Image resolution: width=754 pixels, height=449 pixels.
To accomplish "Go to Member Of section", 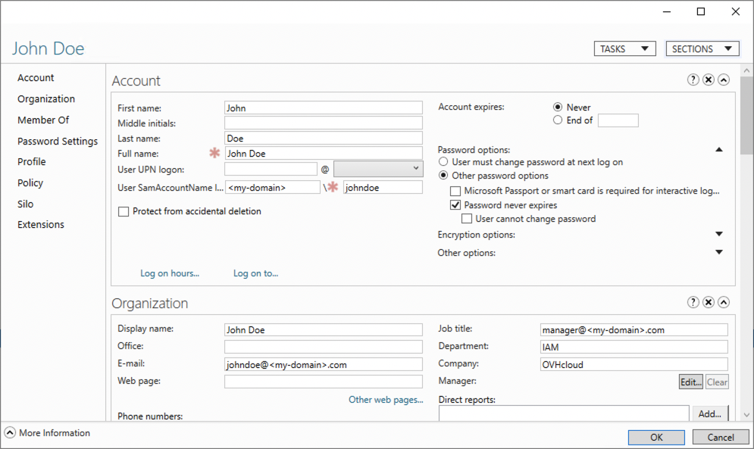I will 43,120.
